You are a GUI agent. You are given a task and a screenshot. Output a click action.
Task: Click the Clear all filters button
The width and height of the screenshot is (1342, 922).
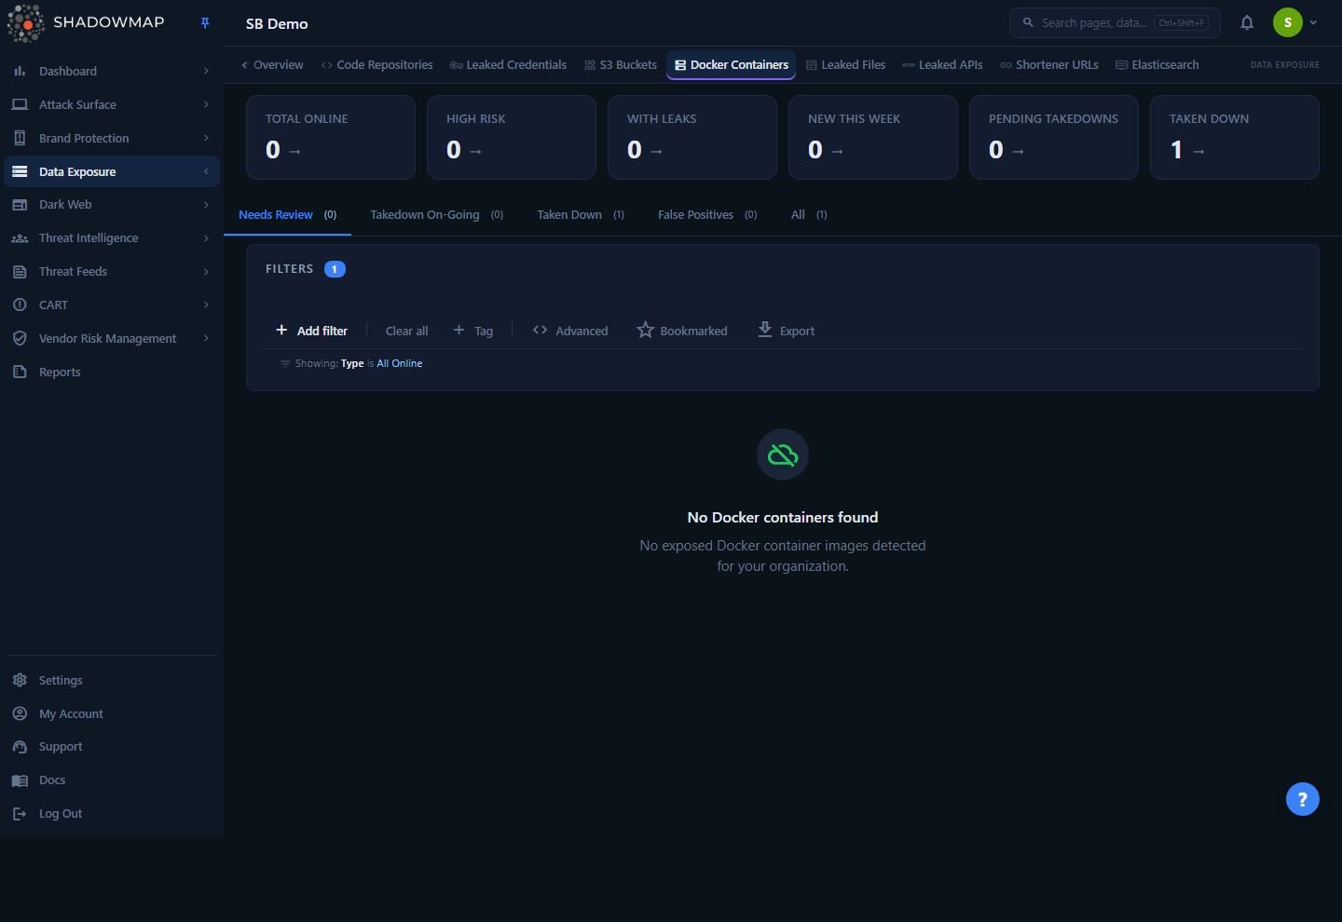pos(407,331)
